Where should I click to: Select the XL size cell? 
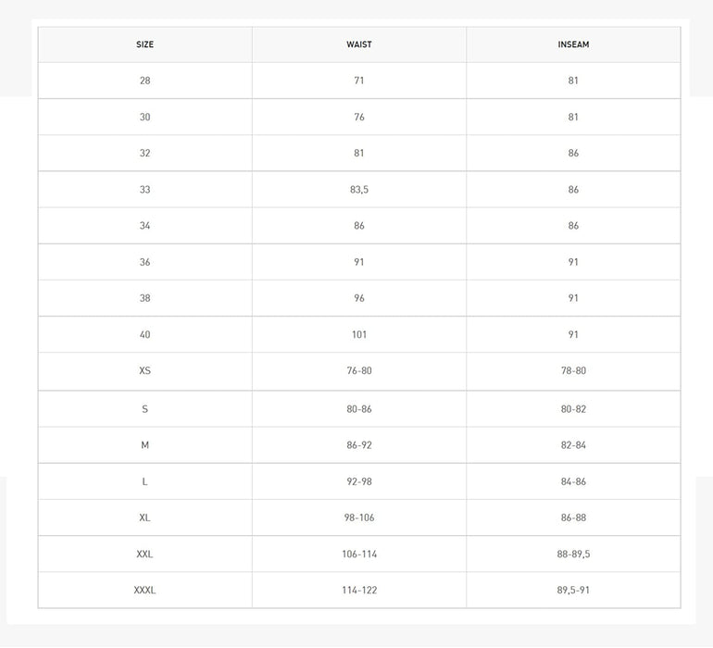(144, 517)
